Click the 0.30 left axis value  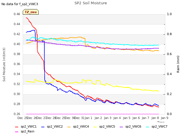(17, 94)
